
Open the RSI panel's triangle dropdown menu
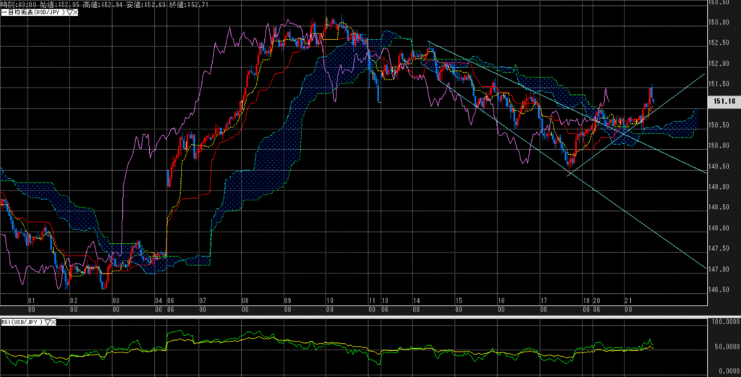coord(47,321)
